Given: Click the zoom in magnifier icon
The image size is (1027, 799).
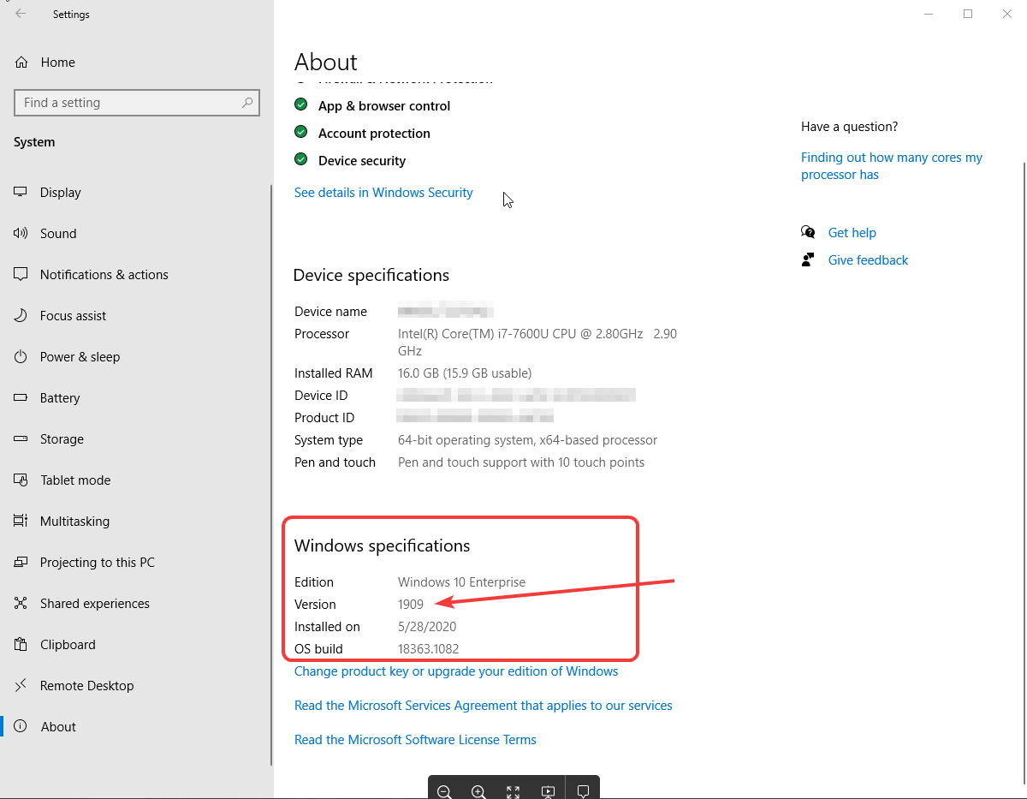Looking at the screenshot, I should pyautogui.click(x=479, y=792).
